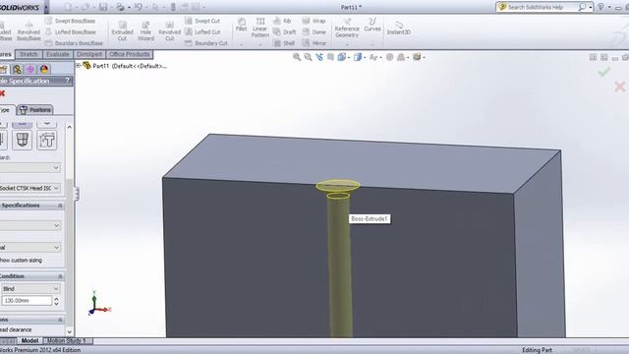629x354 pixels.
Task: Open View Orientation dropdown
Action: tap(344, 57)
